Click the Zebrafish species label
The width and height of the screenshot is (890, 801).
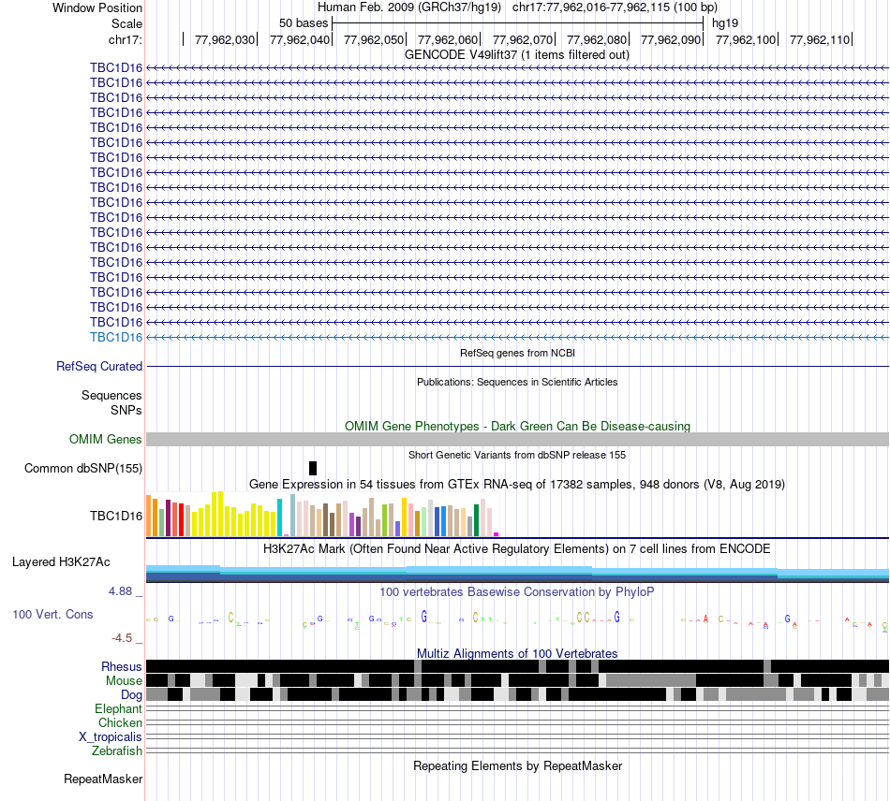(117, 751)
